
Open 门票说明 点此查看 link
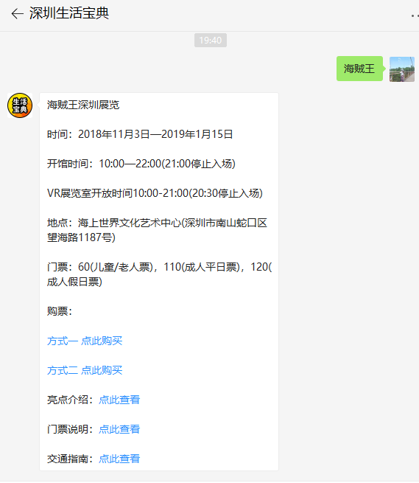[x=119, y=429]
